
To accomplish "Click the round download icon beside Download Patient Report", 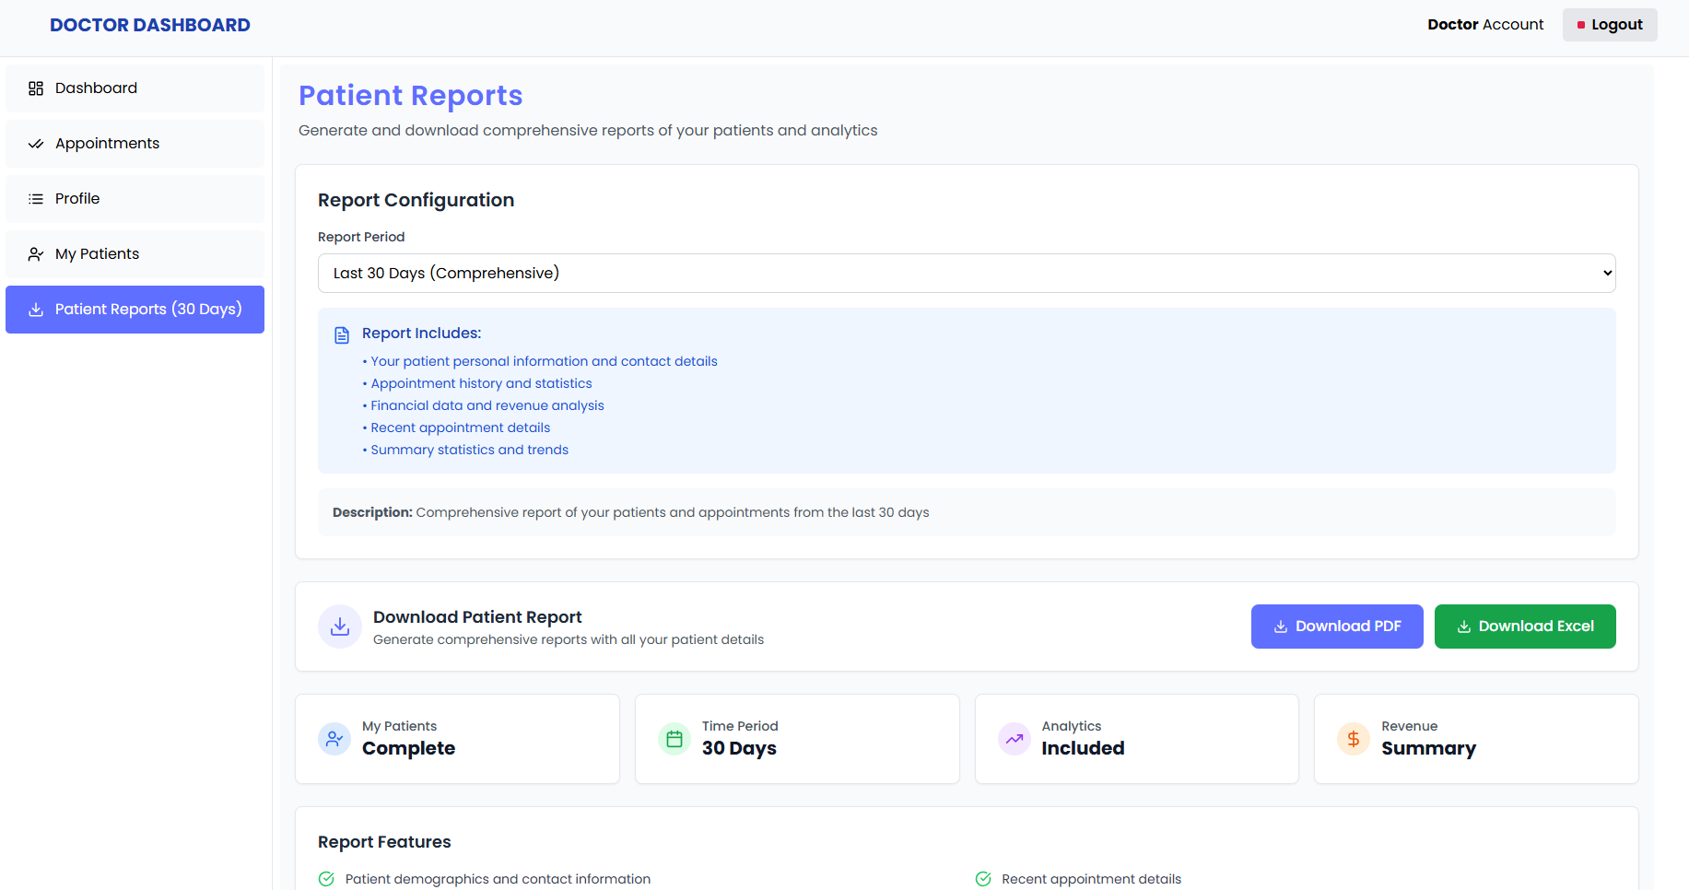I will point(340,627).
